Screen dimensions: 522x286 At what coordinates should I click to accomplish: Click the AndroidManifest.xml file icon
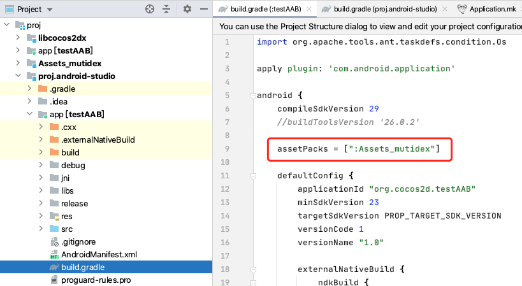54,254
